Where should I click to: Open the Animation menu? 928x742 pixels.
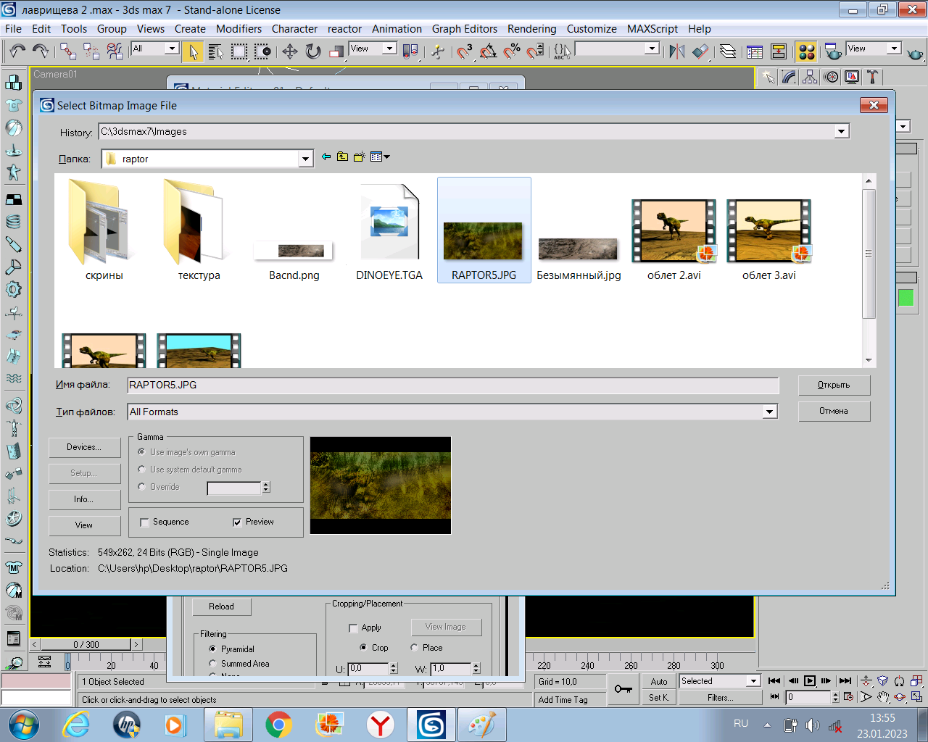click(x=397, y=29)
